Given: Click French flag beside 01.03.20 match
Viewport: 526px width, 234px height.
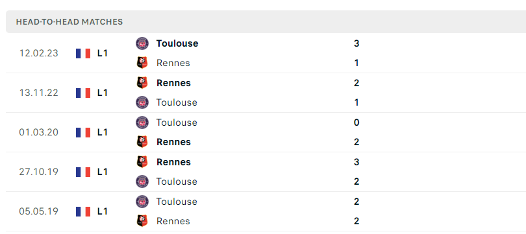Looking at the screenshot, I should click(x=83, y=133).
